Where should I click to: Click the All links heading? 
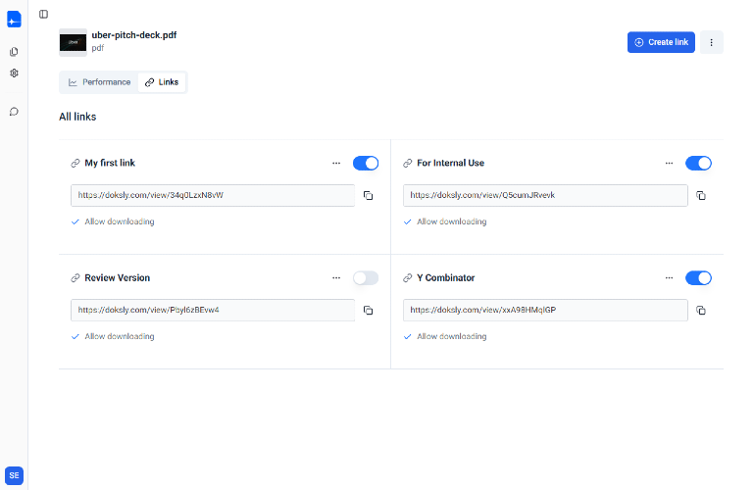point(77,117)
